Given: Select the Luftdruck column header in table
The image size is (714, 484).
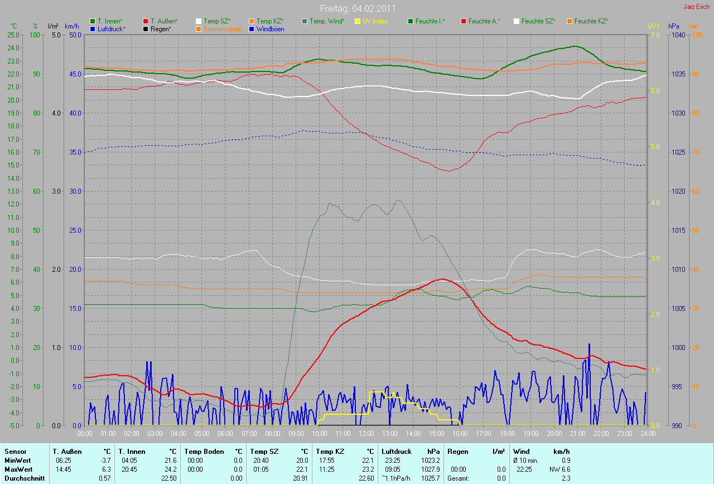Looking at the screenshot, I should (397, 451).
